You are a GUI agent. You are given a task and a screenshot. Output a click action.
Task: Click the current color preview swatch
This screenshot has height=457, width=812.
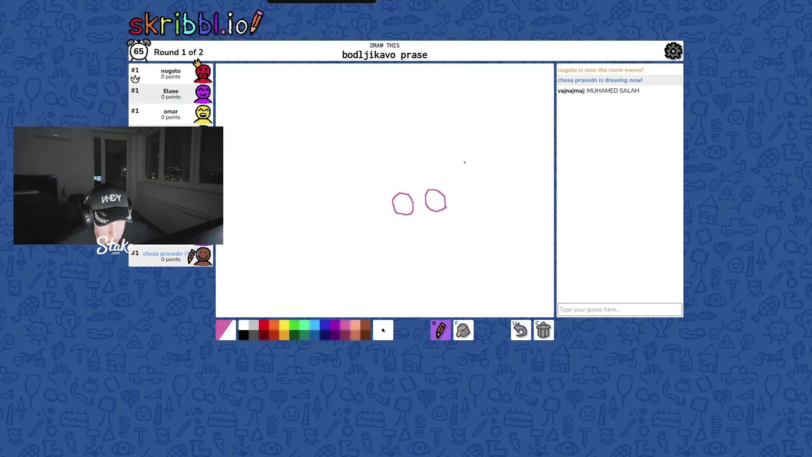click(x=226, y=330)
